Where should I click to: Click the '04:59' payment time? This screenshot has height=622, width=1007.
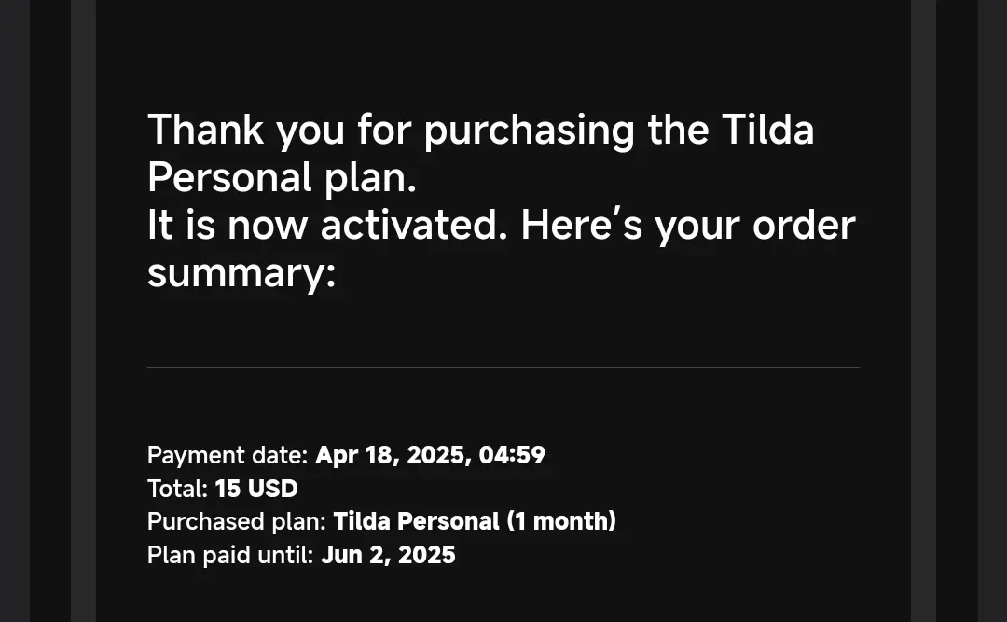click(x=512, y=455)
